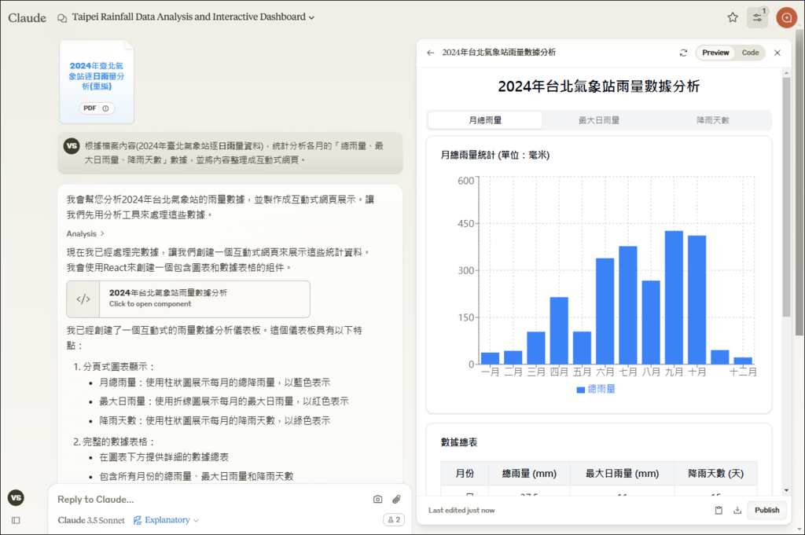Click the page scrollbar at far right
Viewport: 805px width, 535px height.
[799, 182]
